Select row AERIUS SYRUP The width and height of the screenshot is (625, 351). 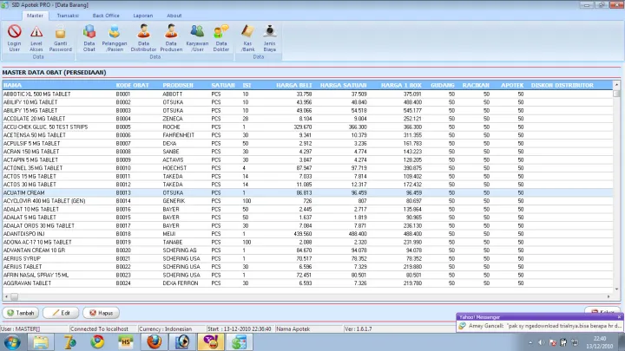307,258
